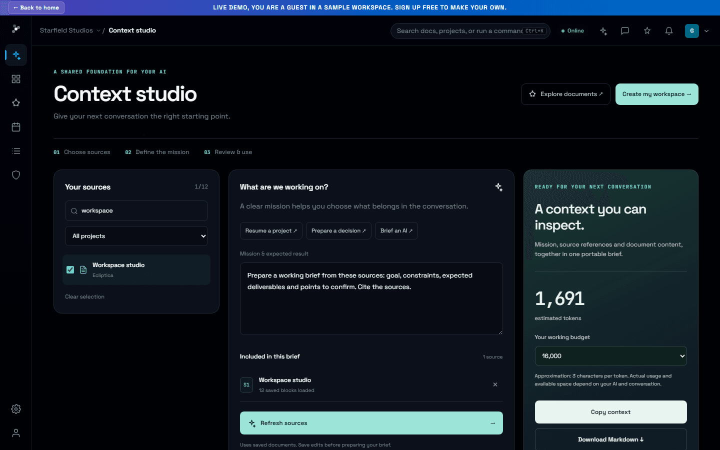Click Copy context button
This screenshot has height=450, width=720.
click(610, 412)
